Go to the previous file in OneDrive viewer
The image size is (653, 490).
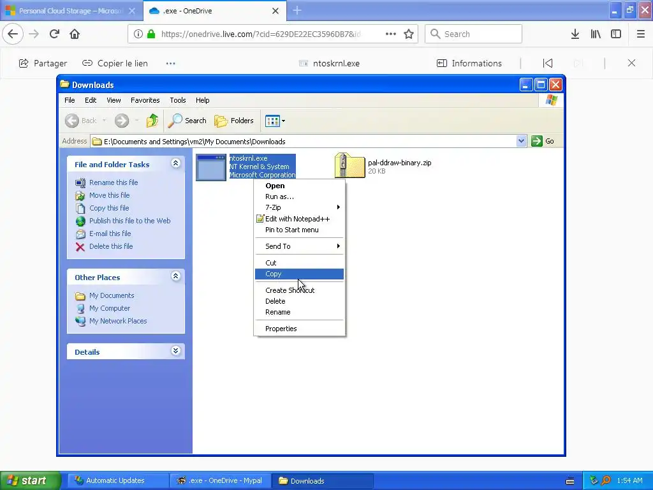point(548,63)
